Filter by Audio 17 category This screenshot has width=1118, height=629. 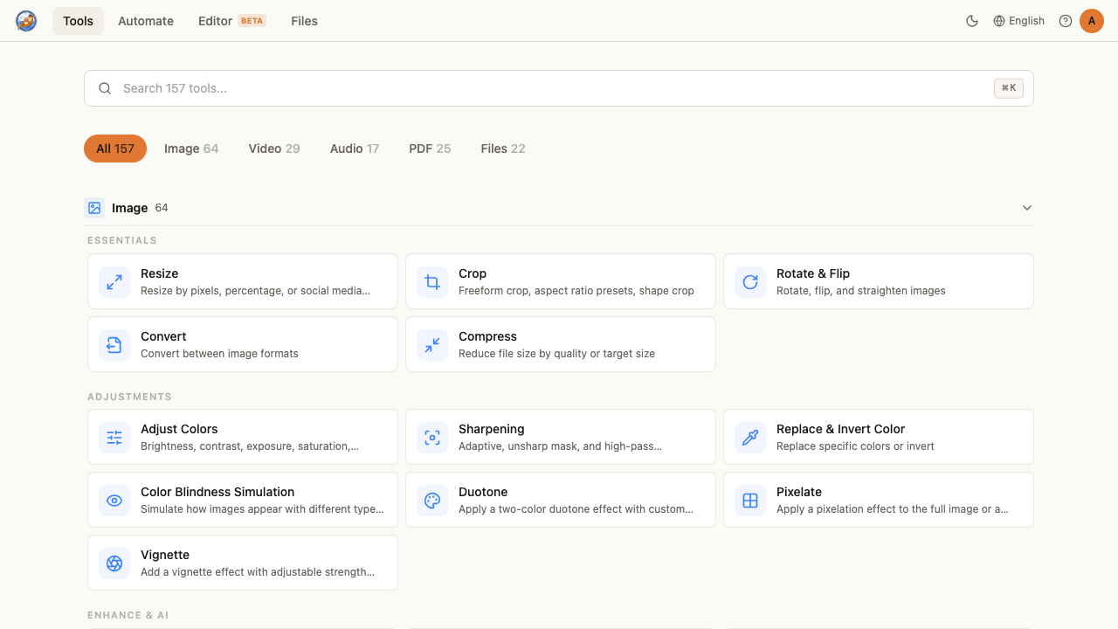pos(355,149)
